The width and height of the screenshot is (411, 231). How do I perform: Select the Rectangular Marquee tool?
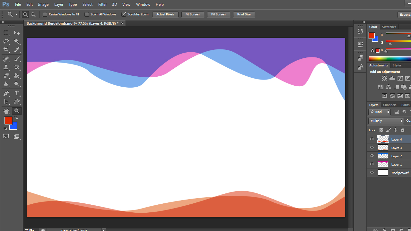coord(6,33)
